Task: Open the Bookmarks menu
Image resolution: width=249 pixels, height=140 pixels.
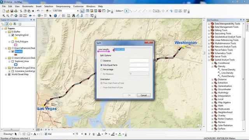Action: 28,6
